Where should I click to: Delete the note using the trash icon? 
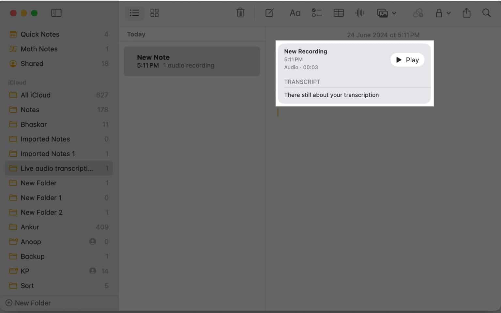click(240, 13)
